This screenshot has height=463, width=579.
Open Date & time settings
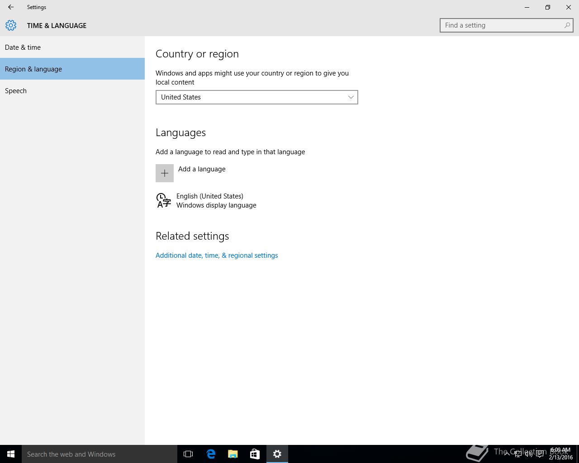coord(72,47)
